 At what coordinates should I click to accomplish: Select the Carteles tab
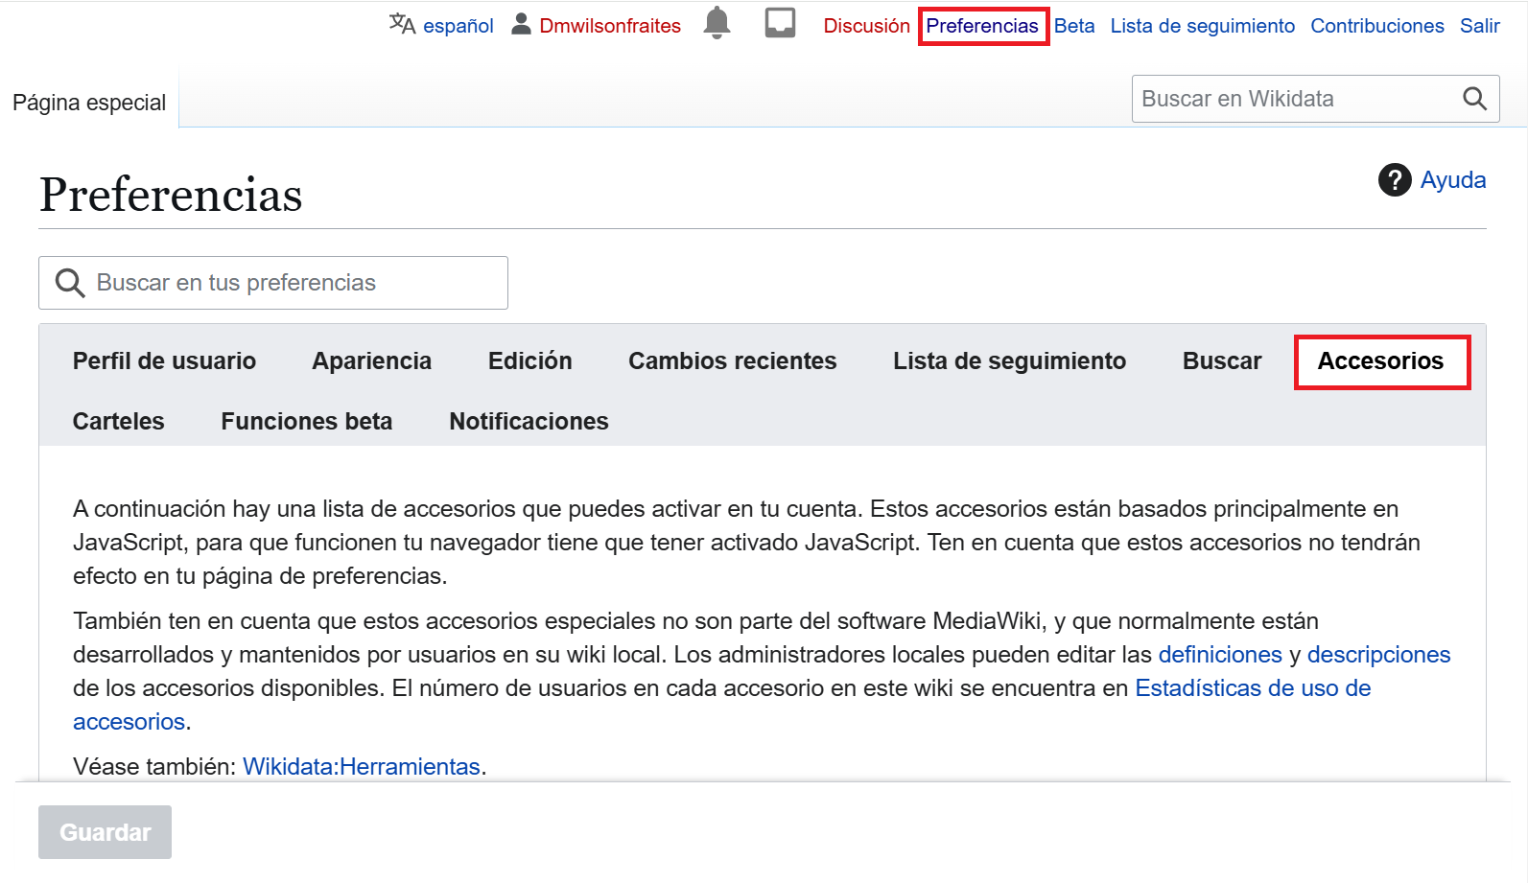coord(118,422)
